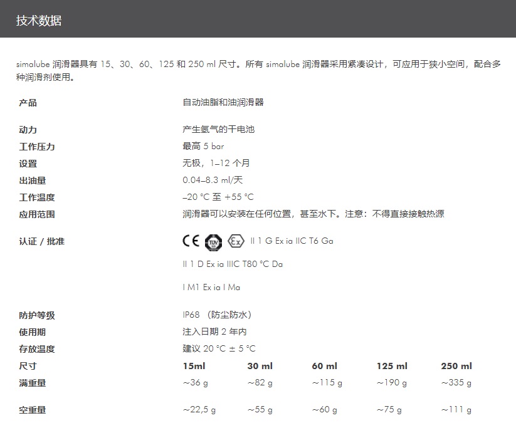Click the ~36 g full weight value
Viewport: 516px width, 423px height.
196,382
